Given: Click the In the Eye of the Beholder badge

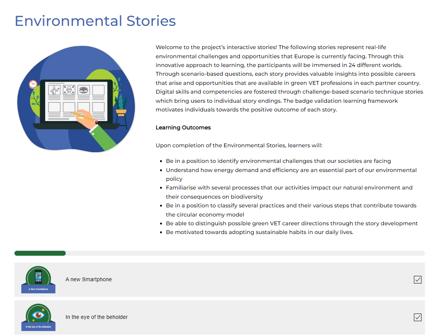Looking at the screenshot, I should (x=38, y=317).
